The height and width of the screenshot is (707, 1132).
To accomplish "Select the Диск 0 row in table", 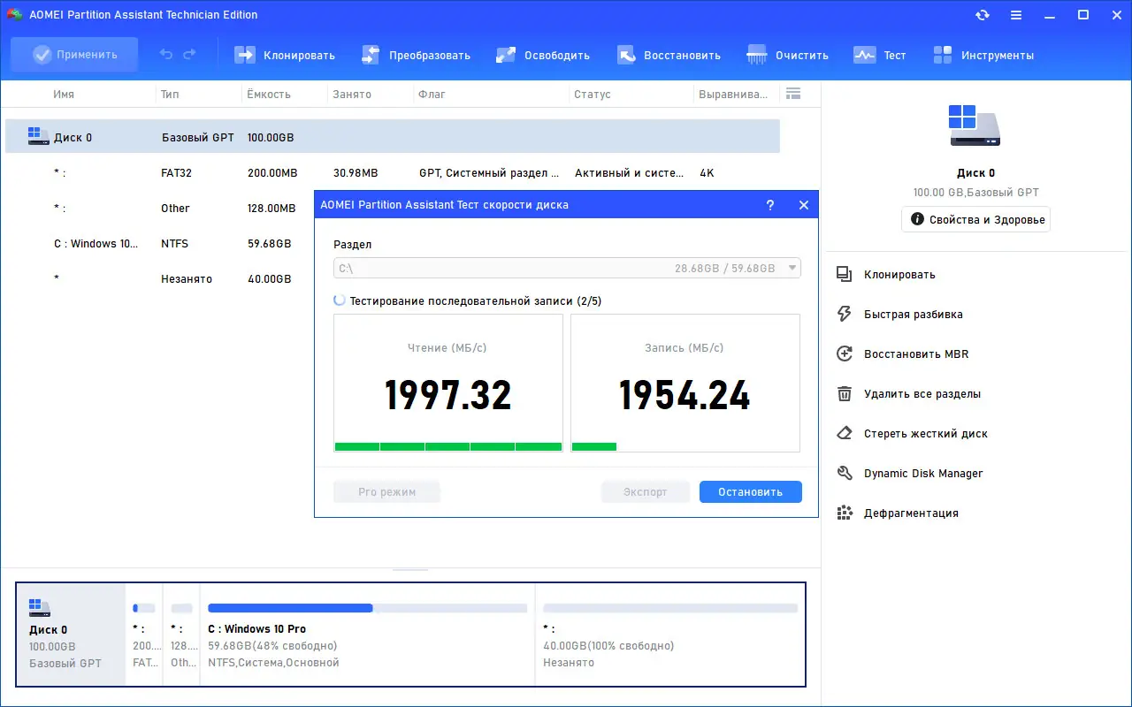I will pyautogui.click(x=393, y=137).
